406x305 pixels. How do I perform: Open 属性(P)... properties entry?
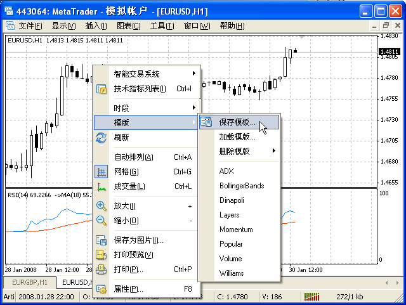tap(147, 289)
